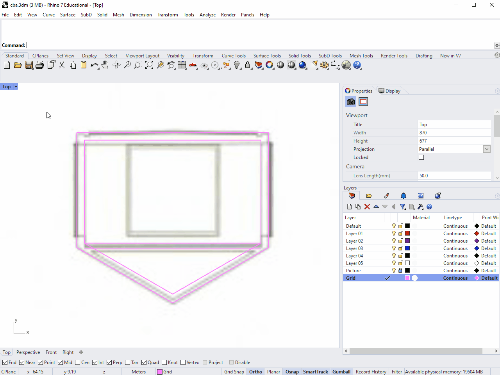Switch to Perspective viewport tab
This screenshot has height=375, width=500.
point(28,352)
